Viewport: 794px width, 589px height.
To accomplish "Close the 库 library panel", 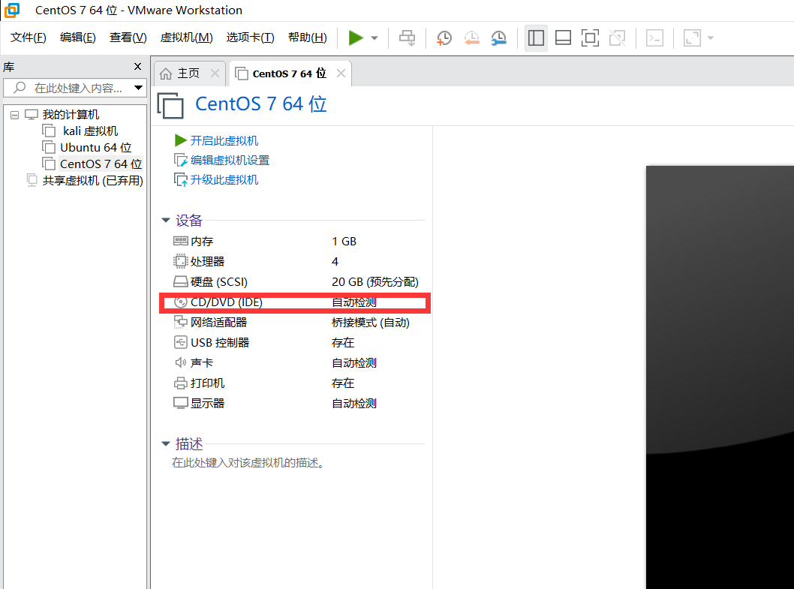I will (x=137, y=66).
